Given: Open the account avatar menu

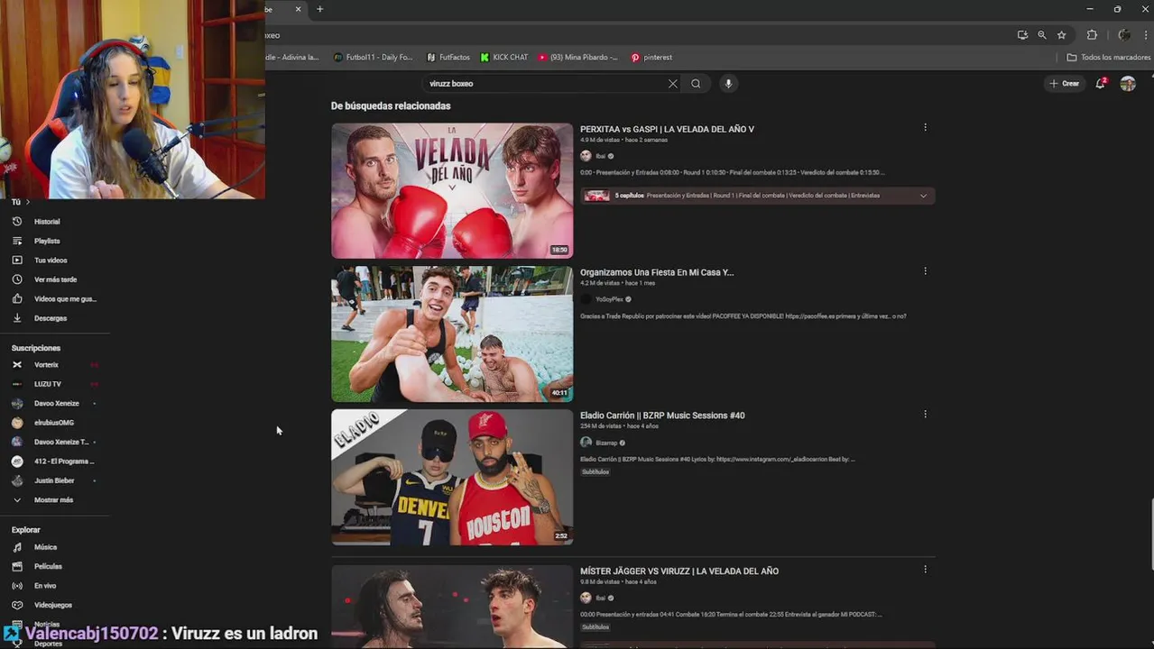Looking at the screenshot, I should pyautogui.click(x=1128, y=83).
